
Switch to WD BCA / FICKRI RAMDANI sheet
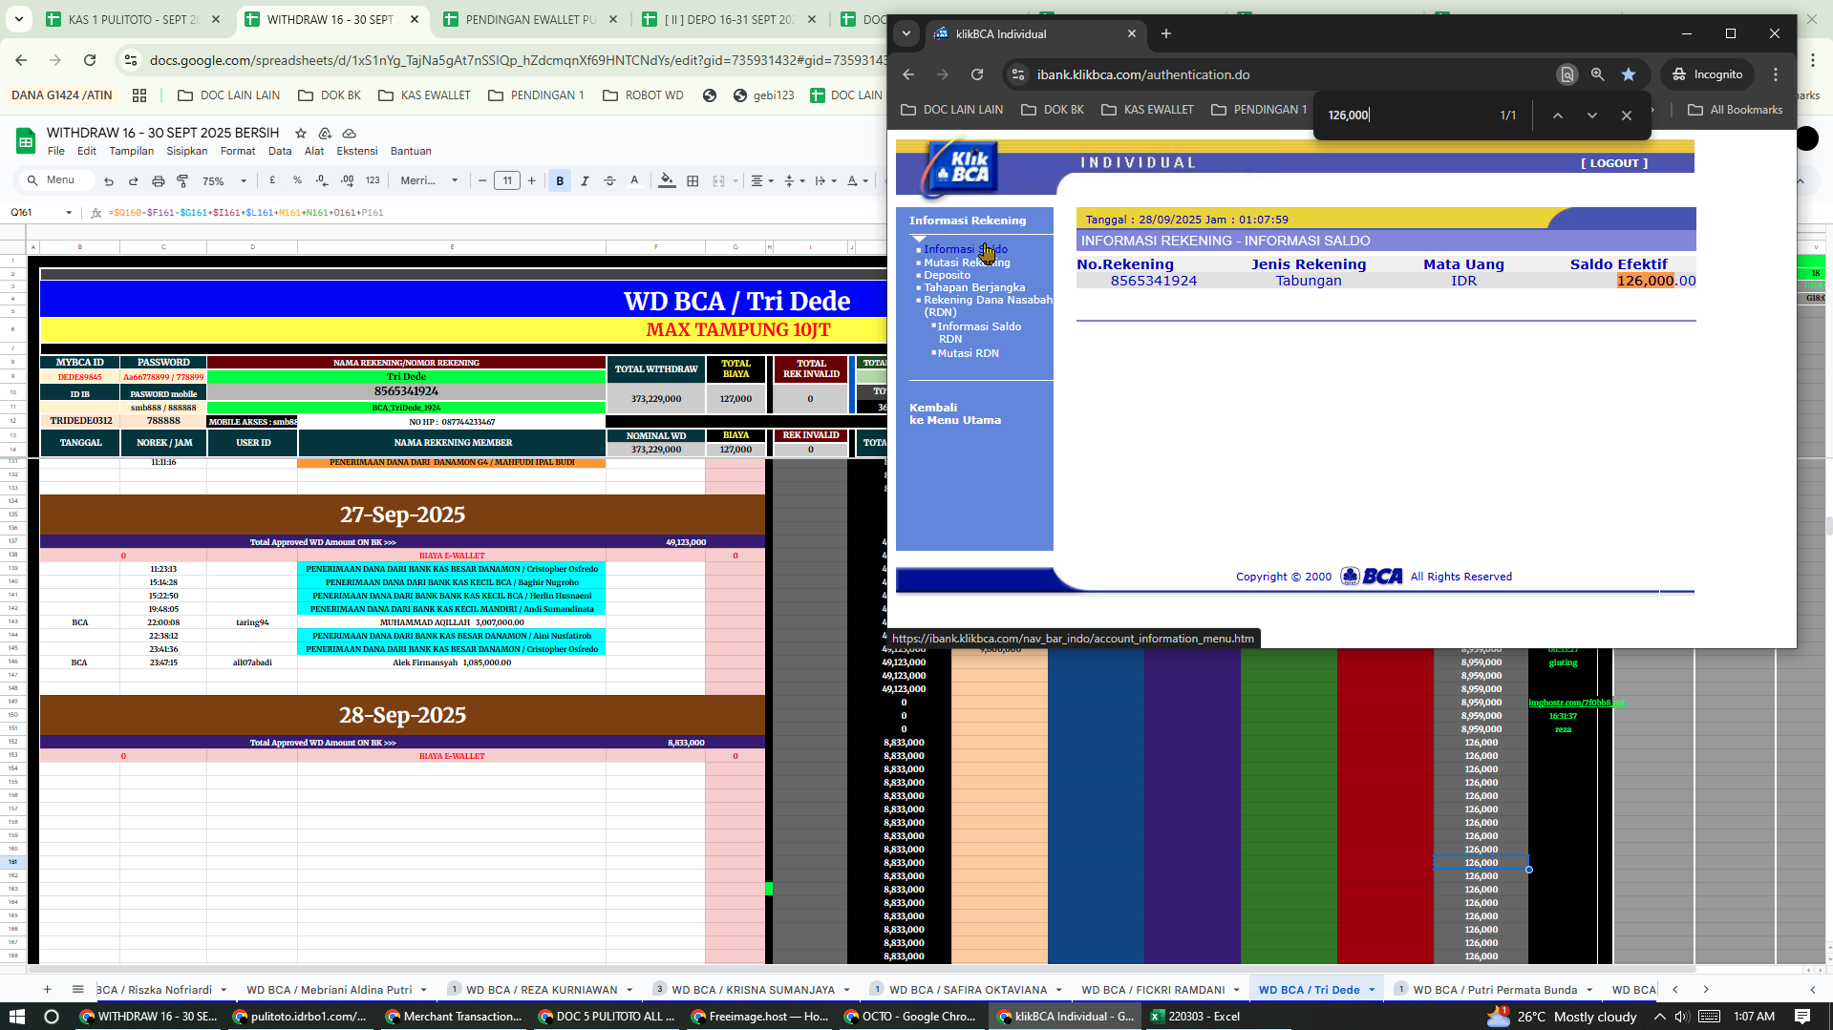point(1153,989)
